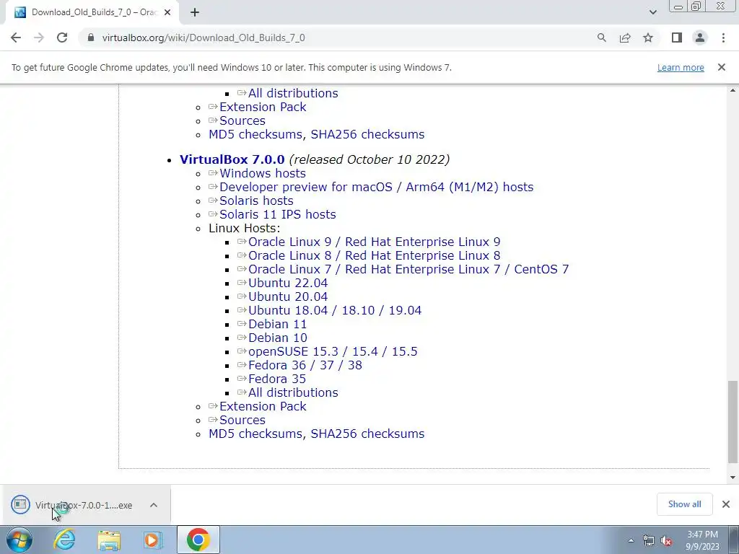Open the Chrome profile avatar
Screen dimensions: 739x554
pyautogui.click(x=700, y=38)
